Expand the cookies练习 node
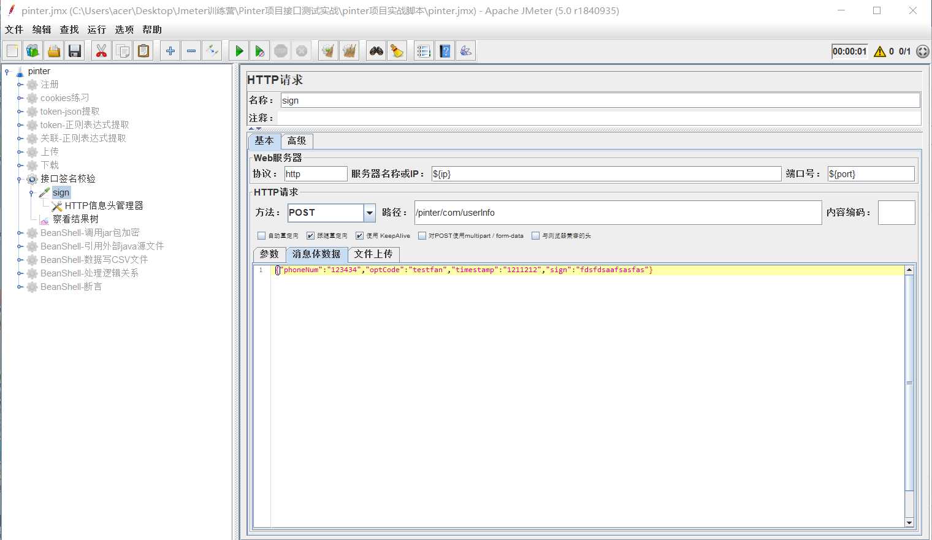This screenshot has width=932, height=540. pyautogui.click(x=20, y=98)
